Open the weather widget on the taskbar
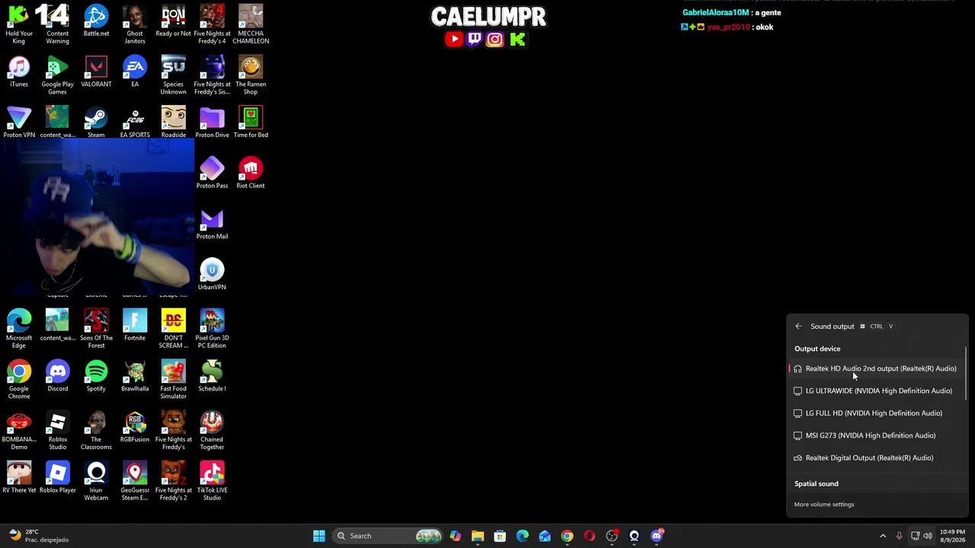Viewport: 975px width, 548px height. click(38, 536)
